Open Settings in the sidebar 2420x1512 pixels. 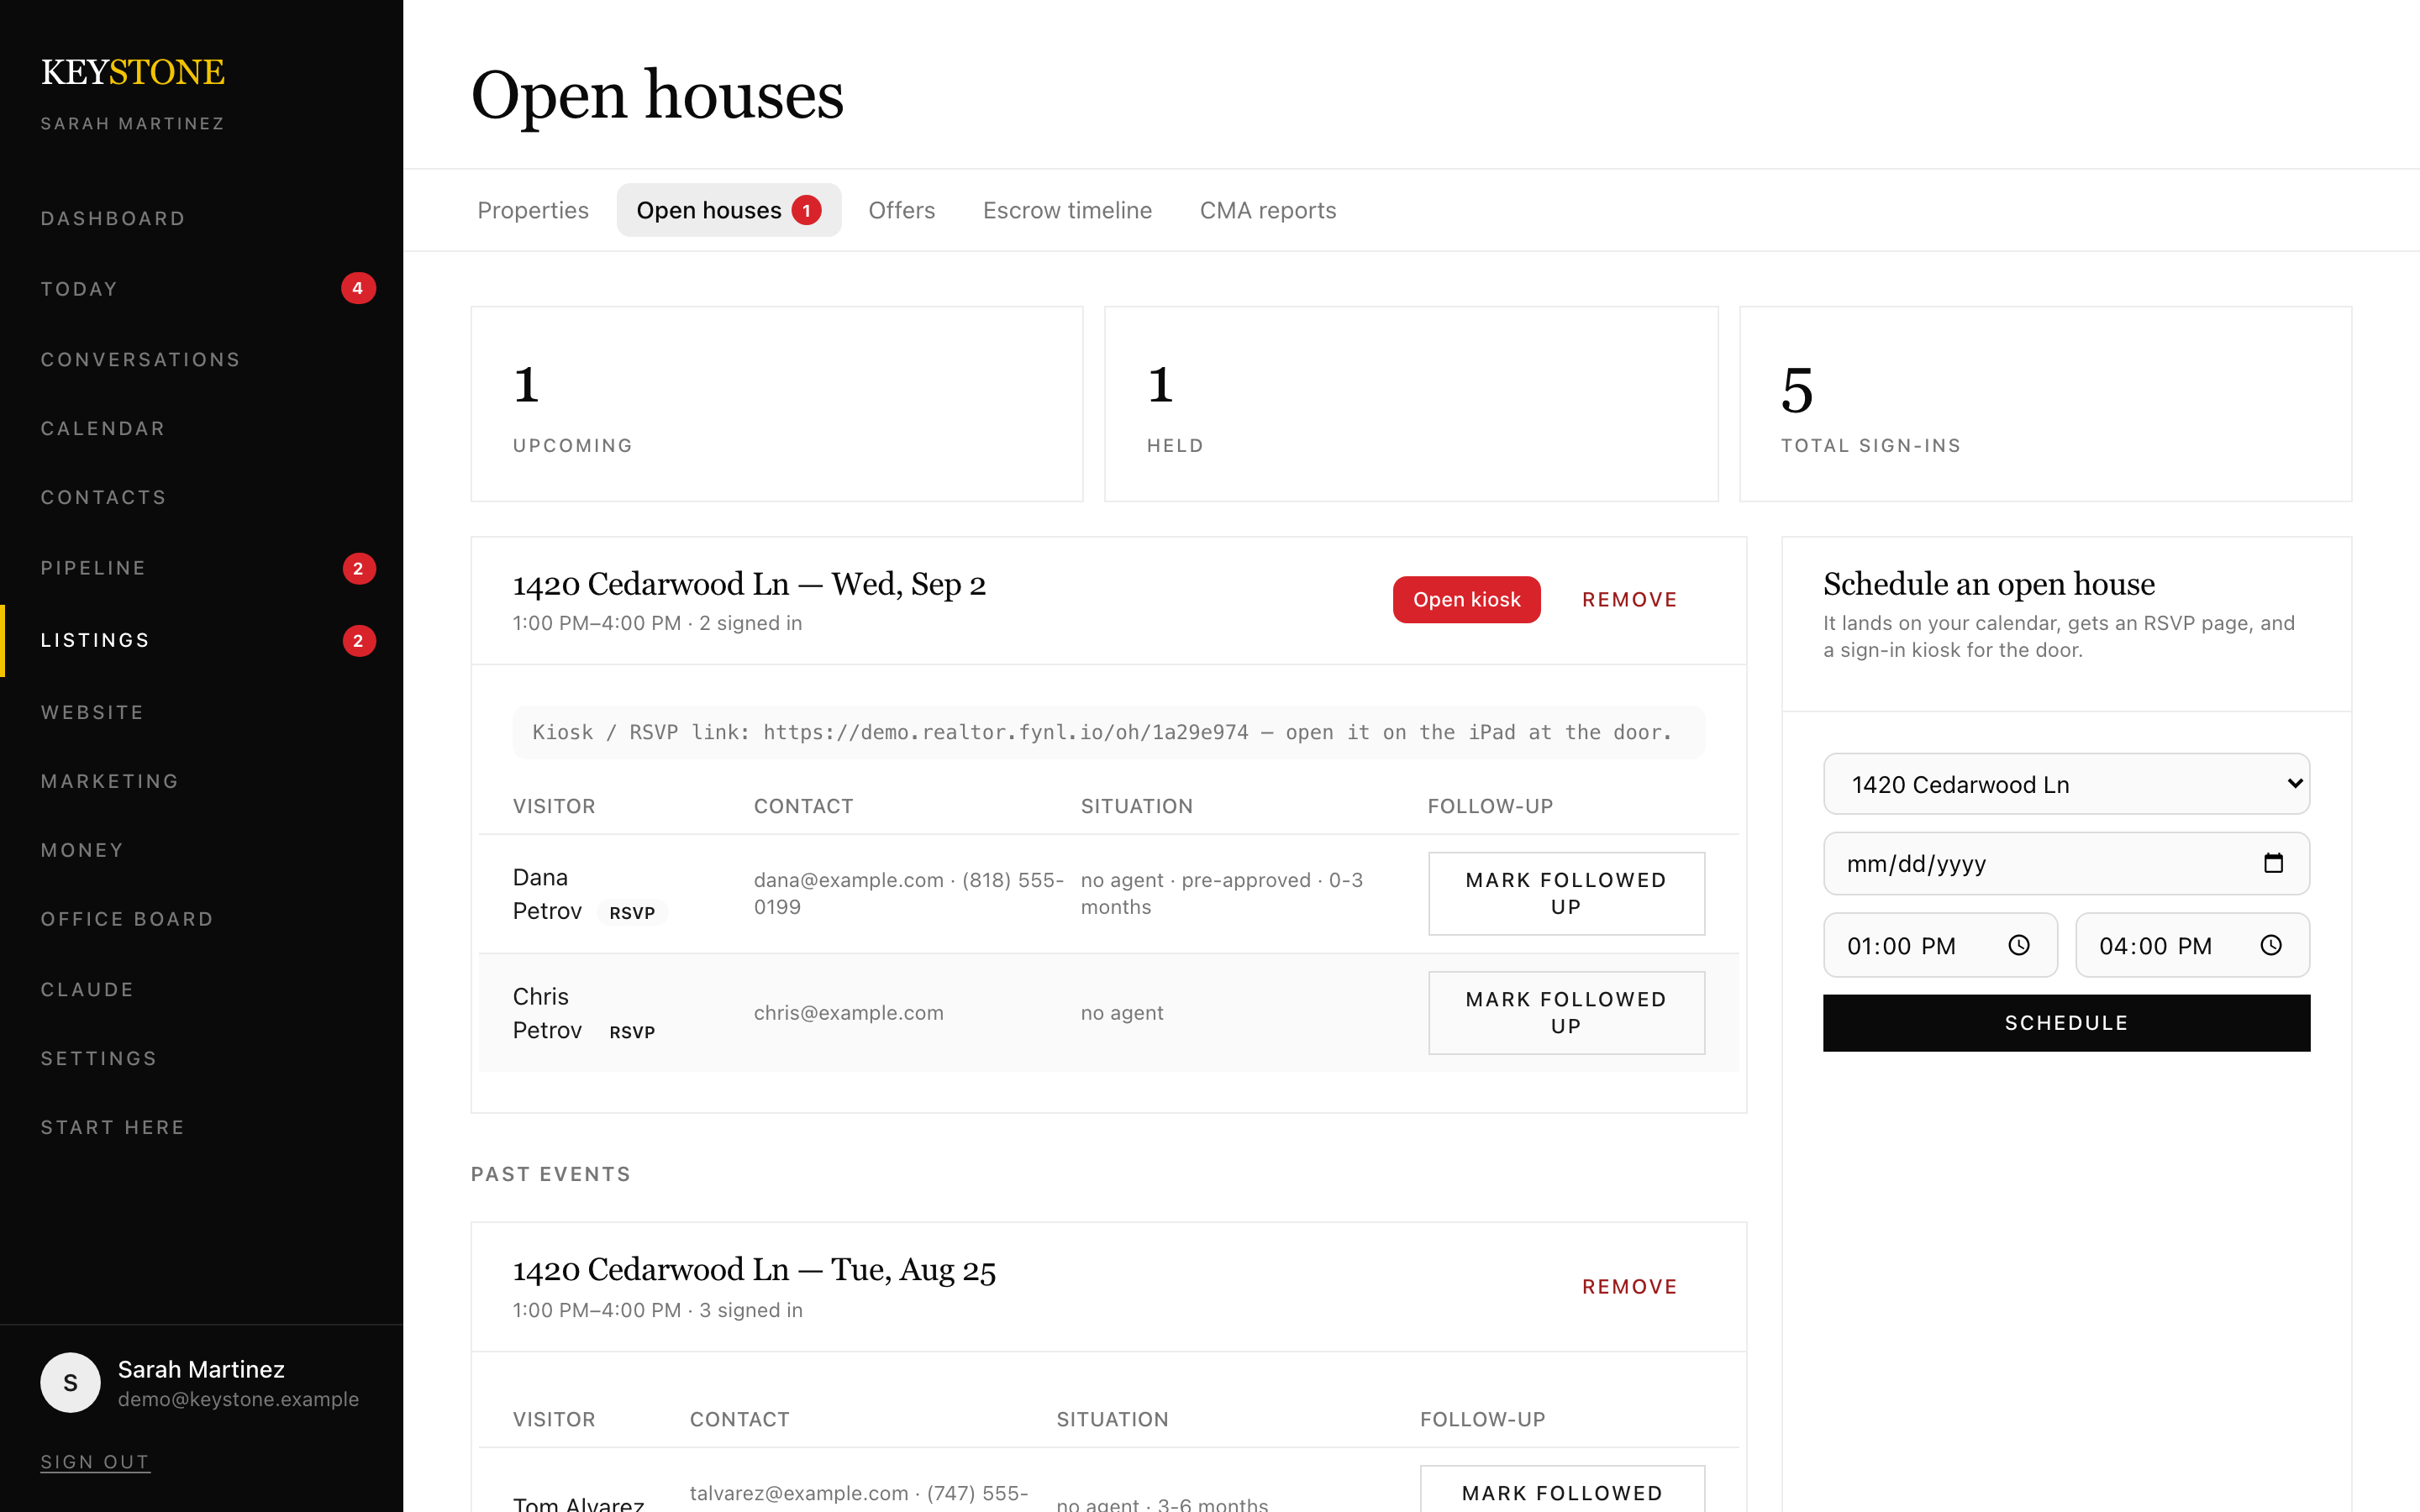[x=201, y=1058]
